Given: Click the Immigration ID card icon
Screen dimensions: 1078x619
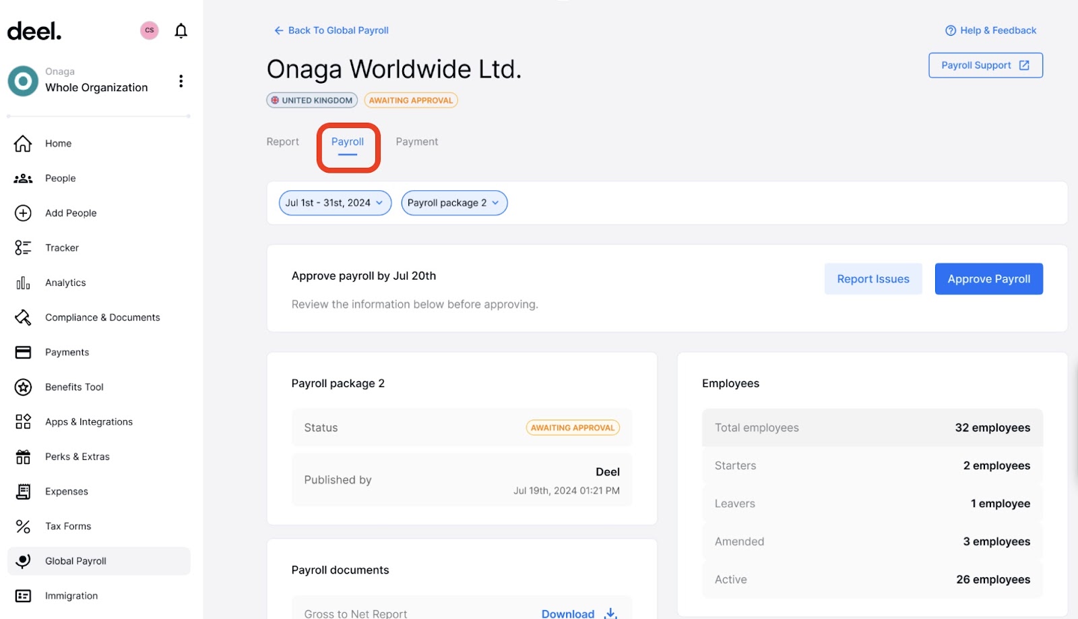Looking at the screenshot, I should click(23, 596).
